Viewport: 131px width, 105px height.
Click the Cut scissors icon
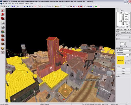tap(48, 6)
